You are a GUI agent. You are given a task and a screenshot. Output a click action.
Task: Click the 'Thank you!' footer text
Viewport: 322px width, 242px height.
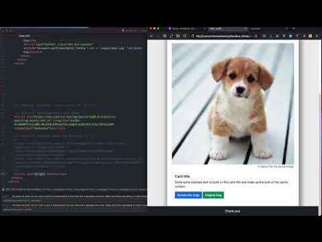[x=233, y=211]
